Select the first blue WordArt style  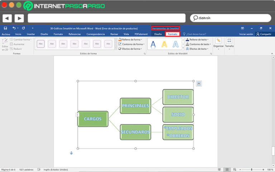[x=153, y=44]
